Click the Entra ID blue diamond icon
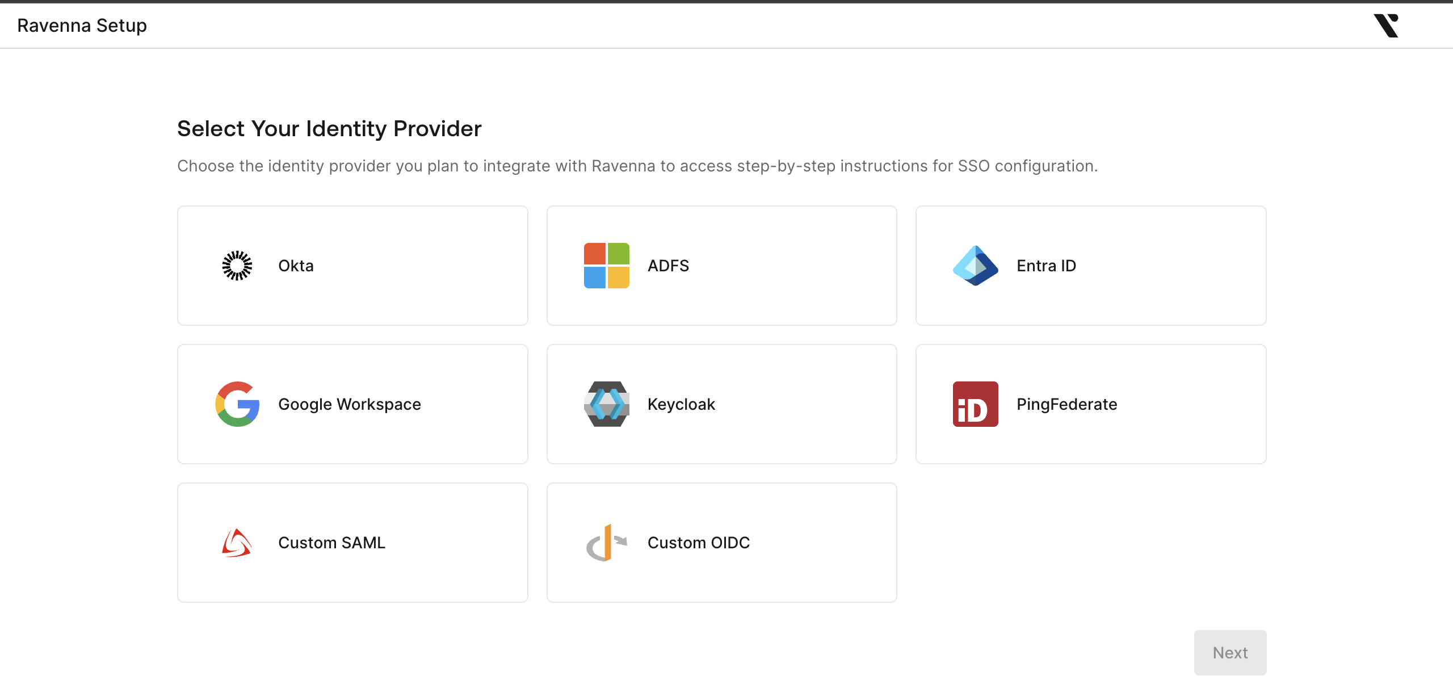The width and height of the screenshot is (1453, 697). pos(975,266)
